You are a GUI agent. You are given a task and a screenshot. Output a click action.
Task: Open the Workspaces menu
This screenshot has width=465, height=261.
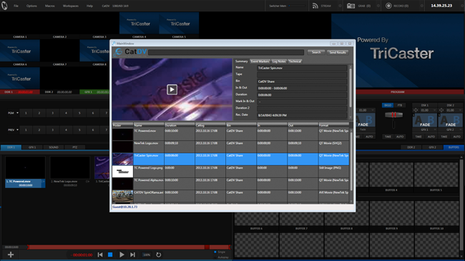(71, 6)
